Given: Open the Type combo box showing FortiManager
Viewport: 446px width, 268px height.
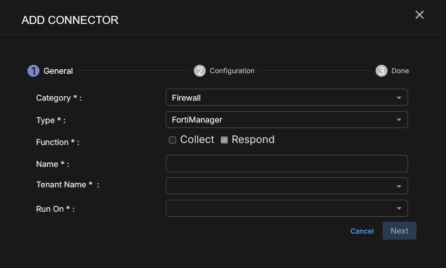Looking at the screenshot, I should click(280, 120).
